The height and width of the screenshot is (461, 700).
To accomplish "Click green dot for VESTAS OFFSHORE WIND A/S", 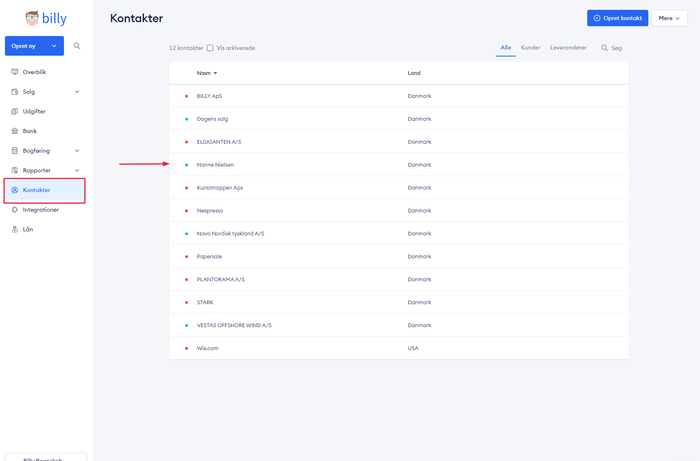I will click(x=187, y=325).
